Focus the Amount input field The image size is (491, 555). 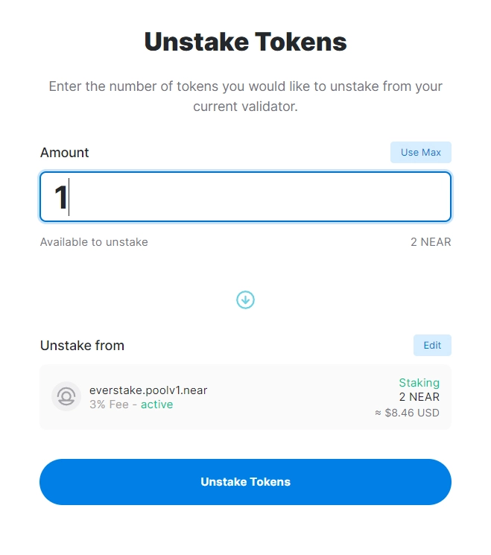(x=245, y=197)
